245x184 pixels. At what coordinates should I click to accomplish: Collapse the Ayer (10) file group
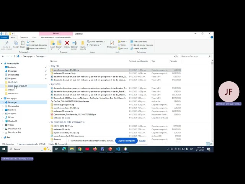coord(49,84)
